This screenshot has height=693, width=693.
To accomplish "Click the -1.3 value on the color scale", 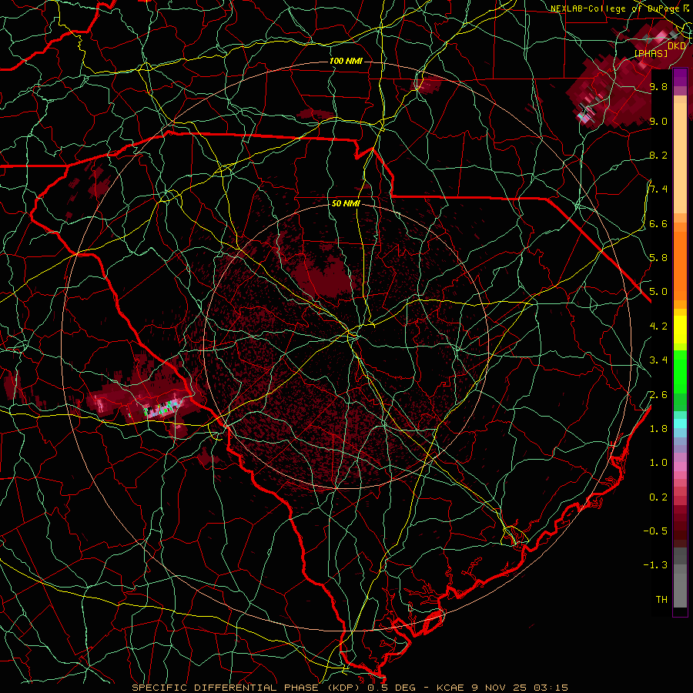I will coord(655,565).
